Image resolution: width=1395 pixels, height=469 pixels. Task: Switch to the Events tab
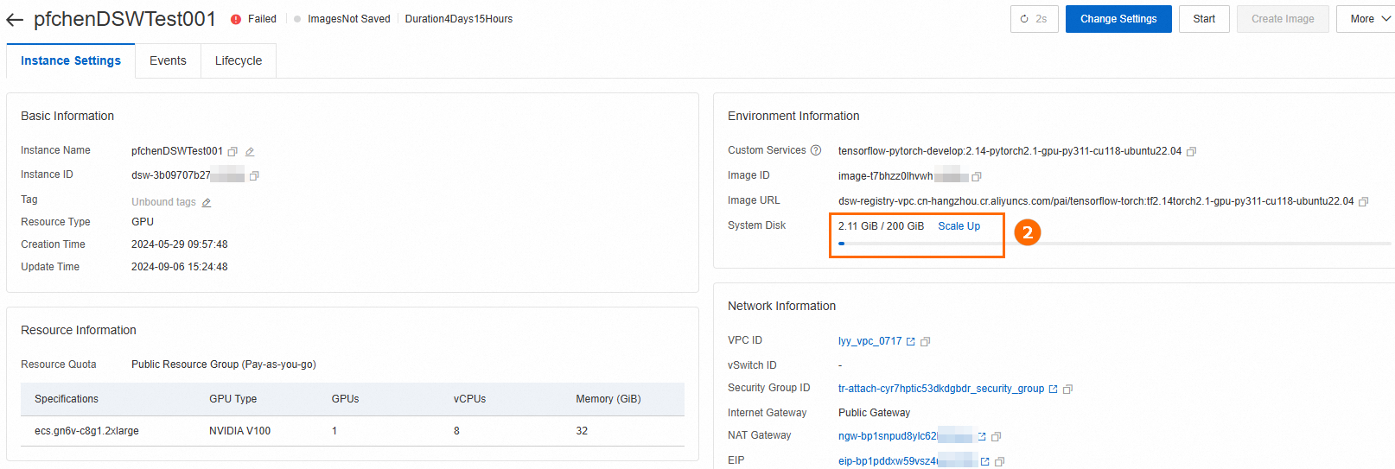pyautogui.click(x=168, y=60)
